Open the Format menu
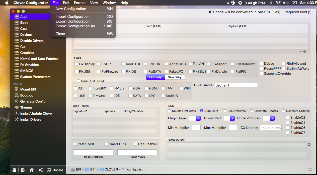Viewport: 317px width, 175px height. pos(80,3)
